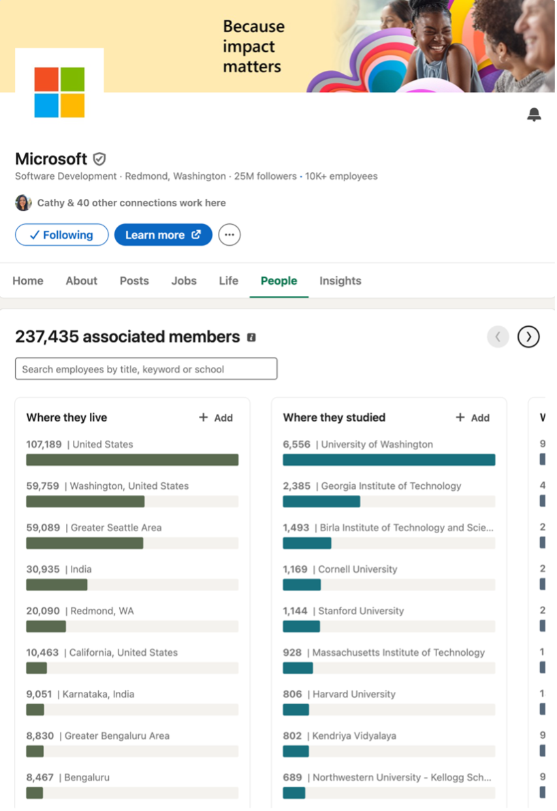Unfollow Microsoft via the Following button
Image resolution: width=557 pixels, height=811 pixels.
[x=61, y=234]
